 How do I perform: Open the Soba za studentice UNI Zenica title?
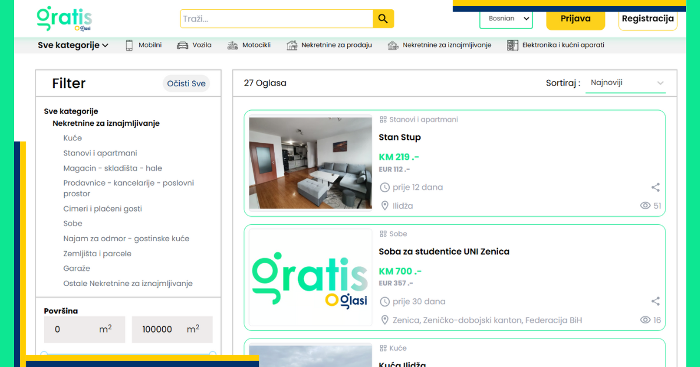click(x=444, y=252)
